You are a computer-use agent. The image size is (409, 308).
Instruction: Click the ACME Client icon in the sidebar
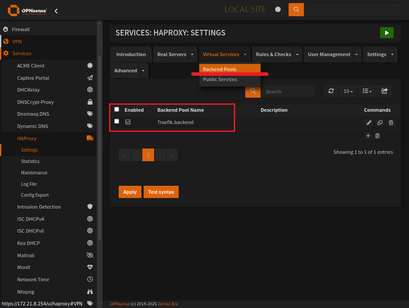(x=90, y=66)
